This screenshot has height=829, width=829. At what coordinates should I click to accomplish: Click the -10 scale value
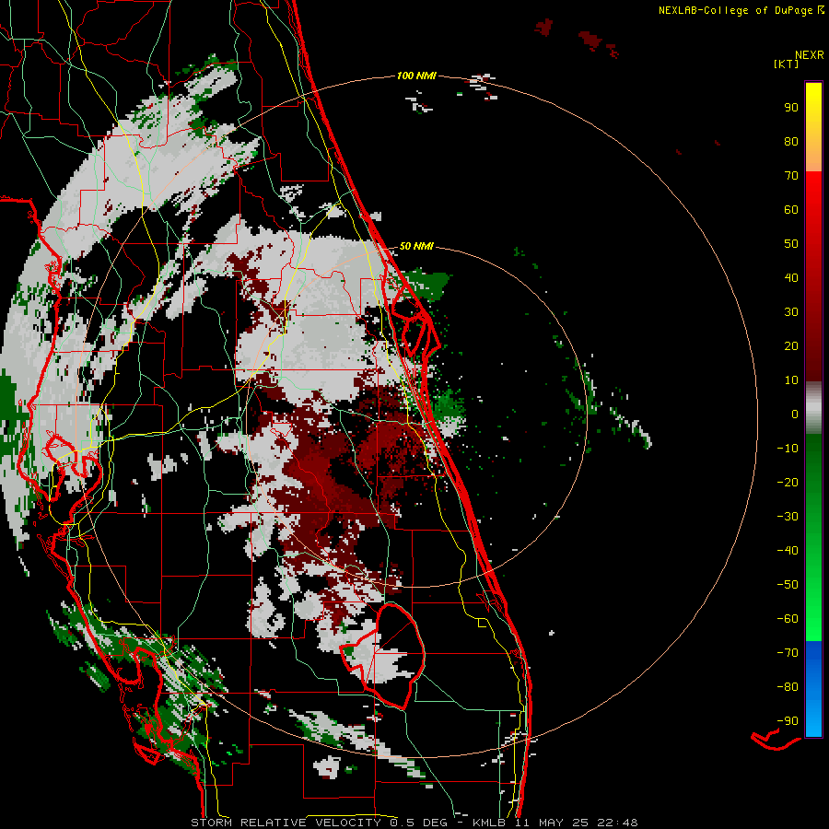pos(788,449)
